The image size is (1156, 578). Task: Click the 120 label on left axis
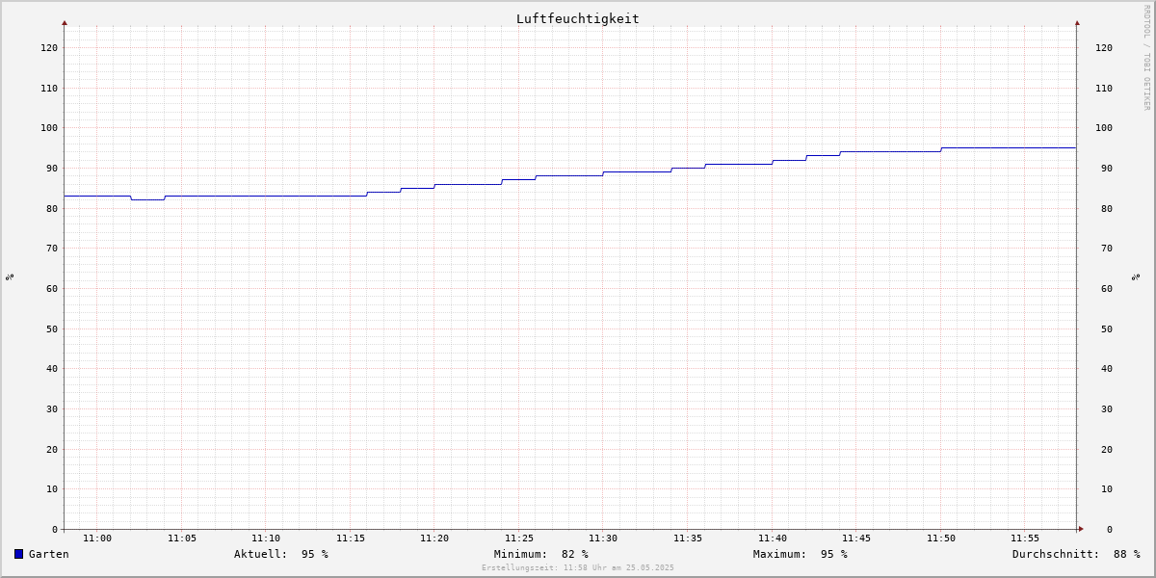click(x=49, y=47)
